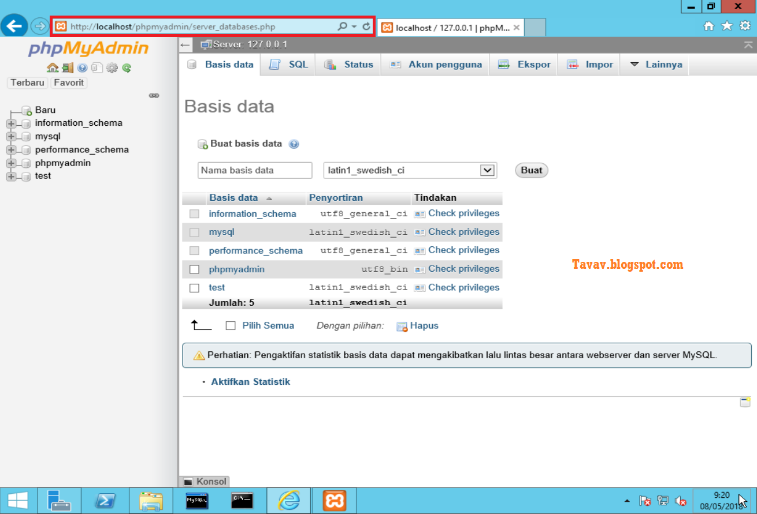Open the XAMPP icon on the taskbar
The height and width of the screenshot is (514, 757).
pyautogui.click(x=334, y=501)
